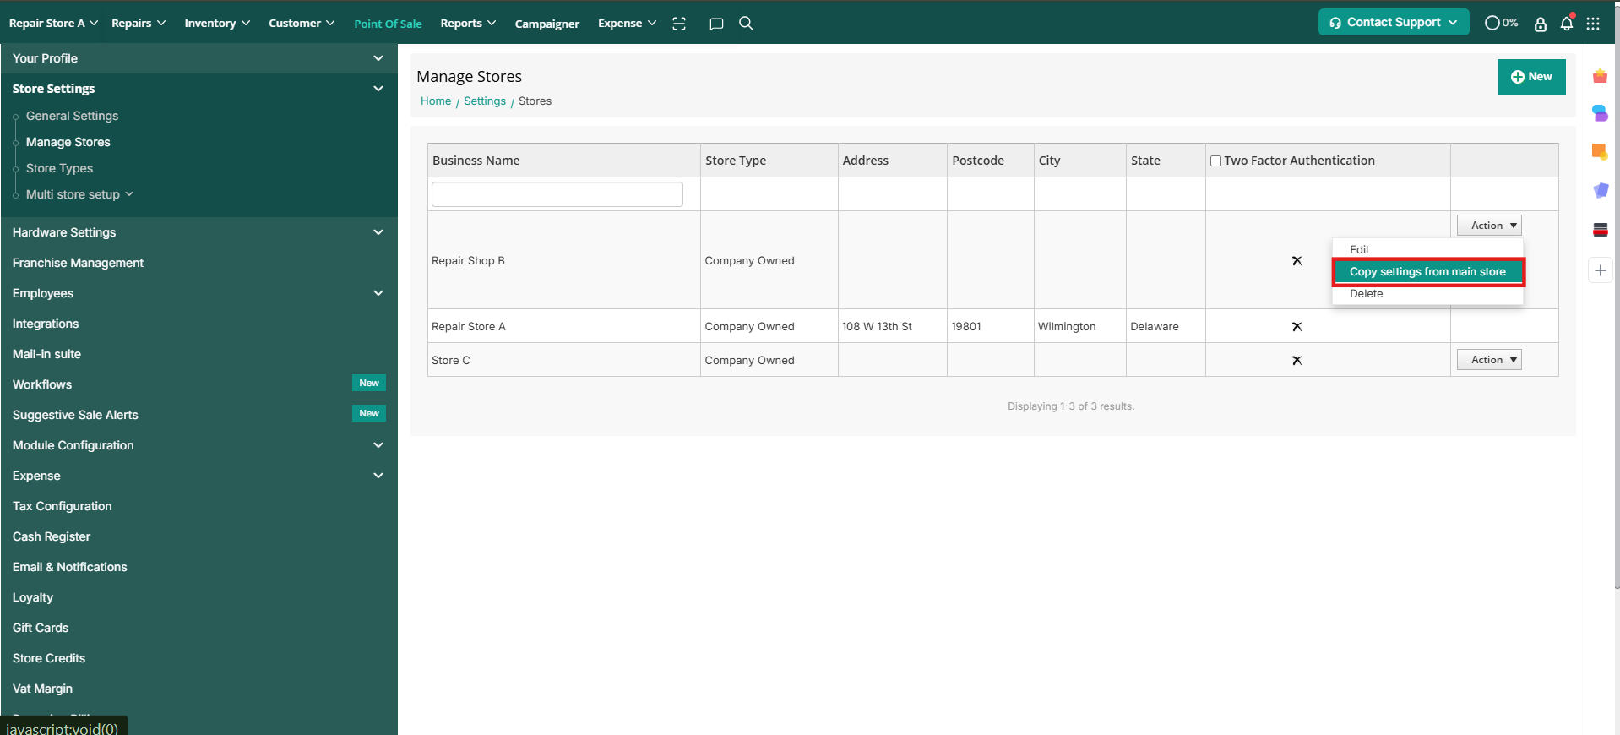Expand the Hardware Settings section
This screenshot has width=1620, height=735.
pos(198,232)
